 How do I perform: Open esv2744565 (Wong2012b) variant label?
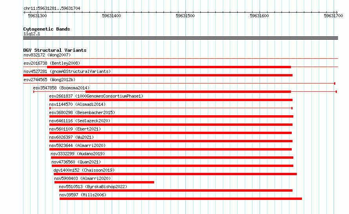tap(49, 80)
